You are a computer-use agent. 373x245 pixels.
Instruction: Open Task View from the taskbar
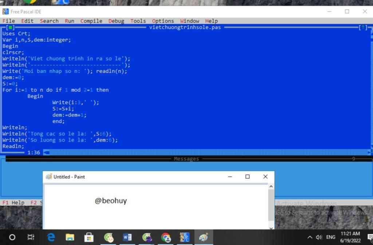31,237
